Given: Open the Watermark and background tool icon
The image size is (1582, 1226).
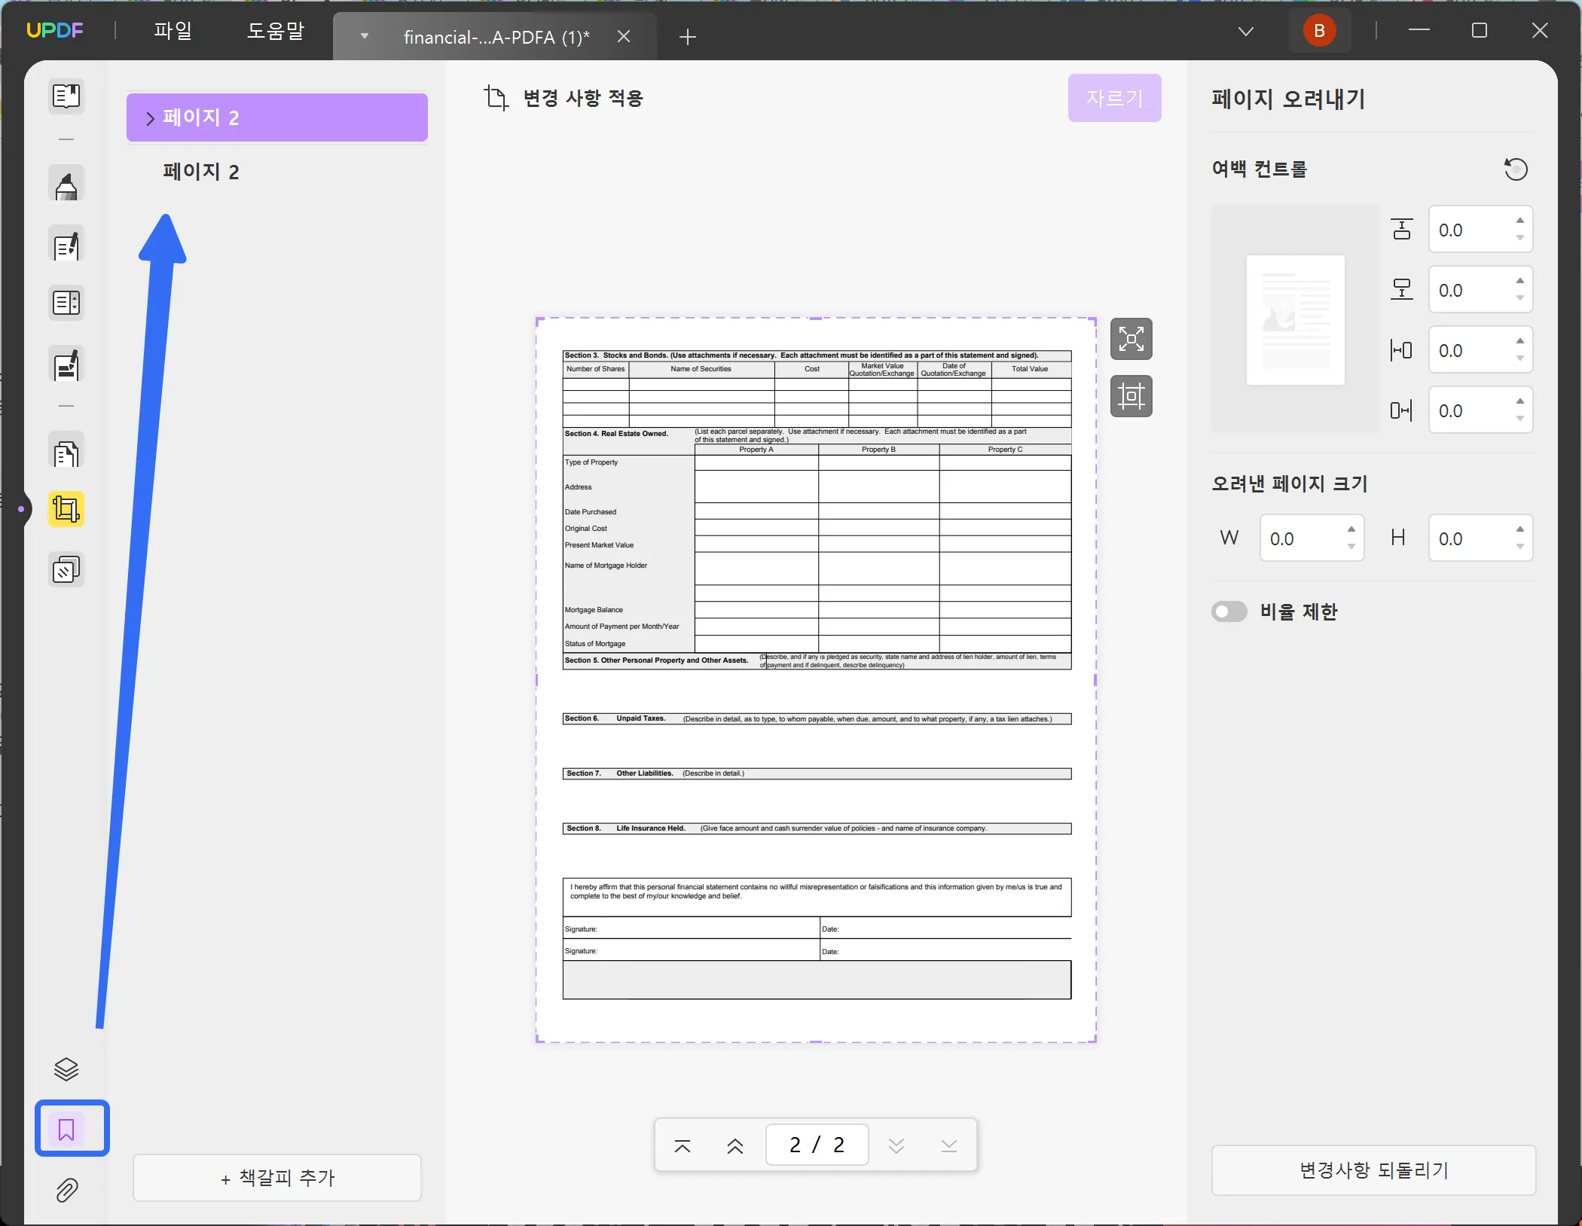Looking at the screenshot, I should [x=66, y=570].
